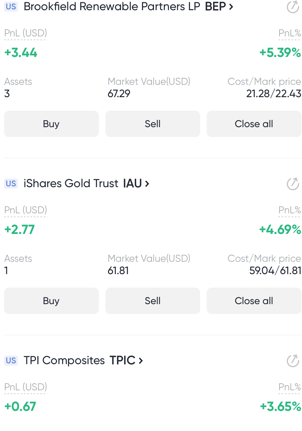Close all of the IAU position
The height and width of the screenshot is (431, 302).
pyautogui.click(x=254, y=301)
